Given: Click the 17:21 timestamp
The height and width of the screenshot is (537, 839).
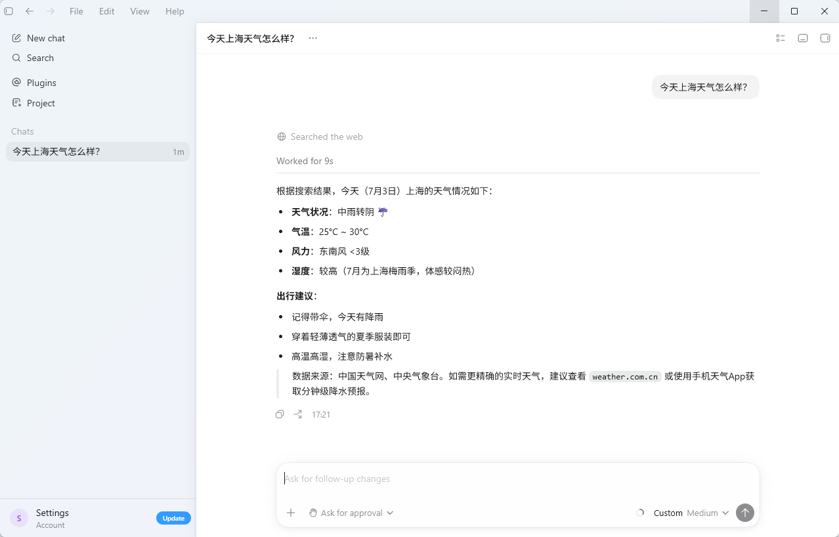Looking at the screenshot, I should pyautogui.click(x=321, y=415).
